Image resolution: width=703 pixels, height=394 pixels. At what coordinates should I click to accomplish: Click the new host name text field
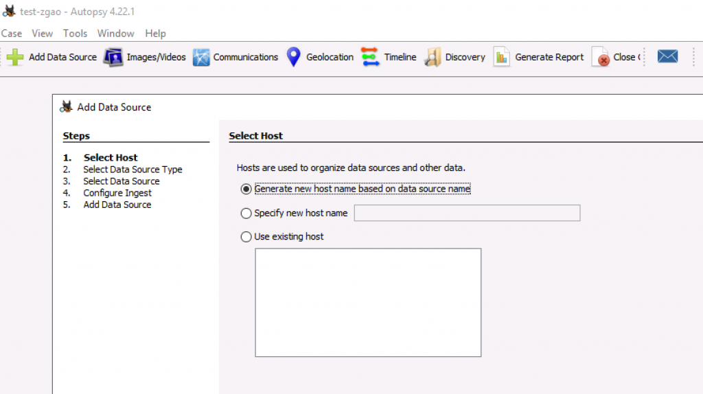pyautogui.click(x=467, y=213)
